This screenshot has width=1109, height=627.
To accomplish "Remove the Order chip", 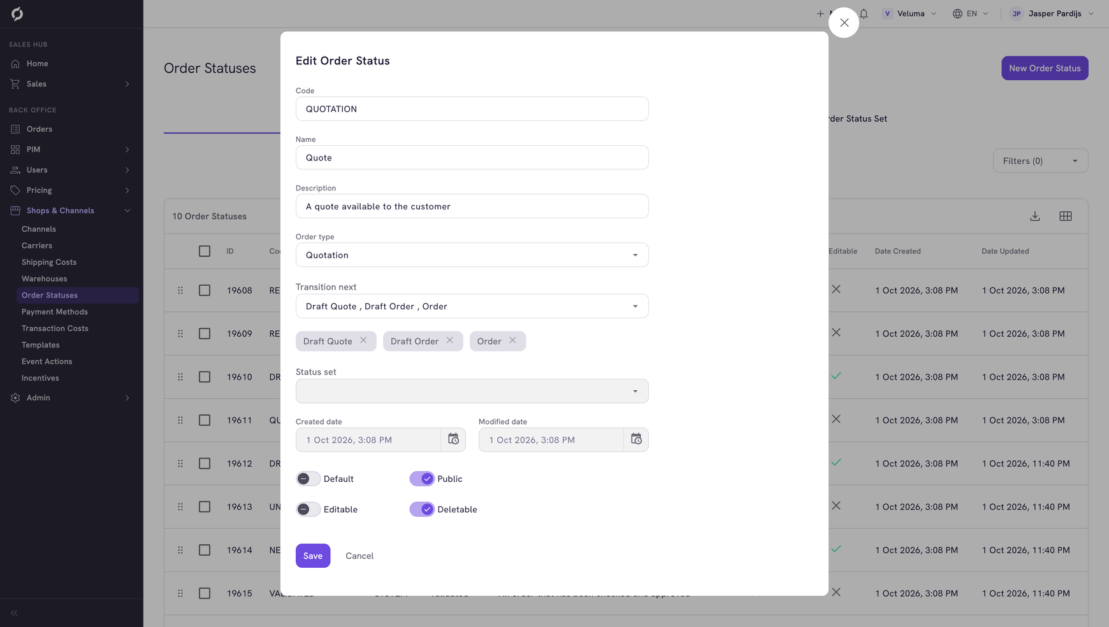I will point(512,341).
